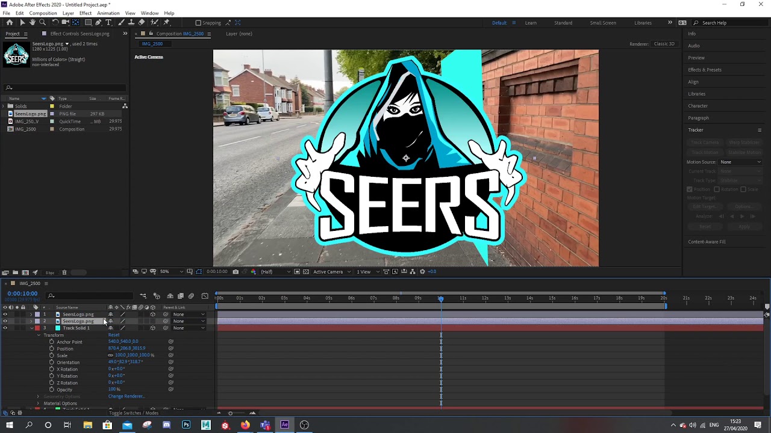Viewport: 771px width, 433px height.
Task: Select the Selection (arrow) tool
Action: coord(22,22)
